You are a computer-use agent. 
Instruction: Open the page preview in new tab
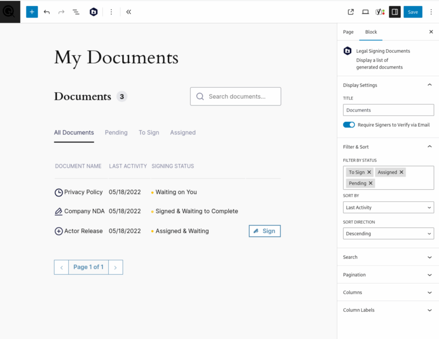tap(351, 12)
